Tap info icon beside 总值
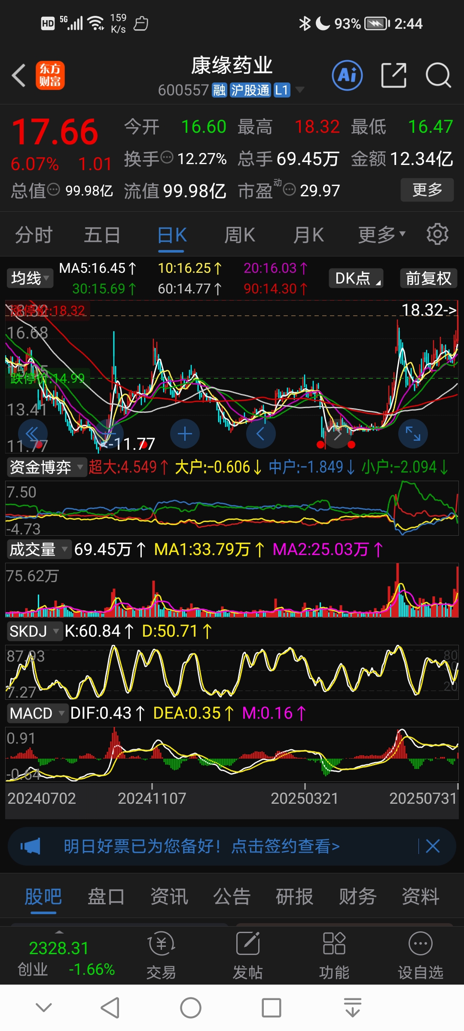Image resolution: width=464 pixels, height=1031 pixels. (53, 189)
